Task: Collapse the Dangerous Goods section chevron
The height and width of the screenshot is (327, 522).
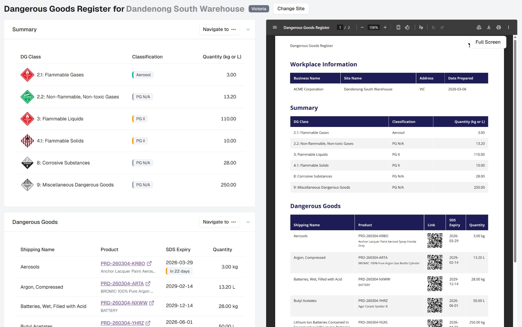Action: point(248,222)
